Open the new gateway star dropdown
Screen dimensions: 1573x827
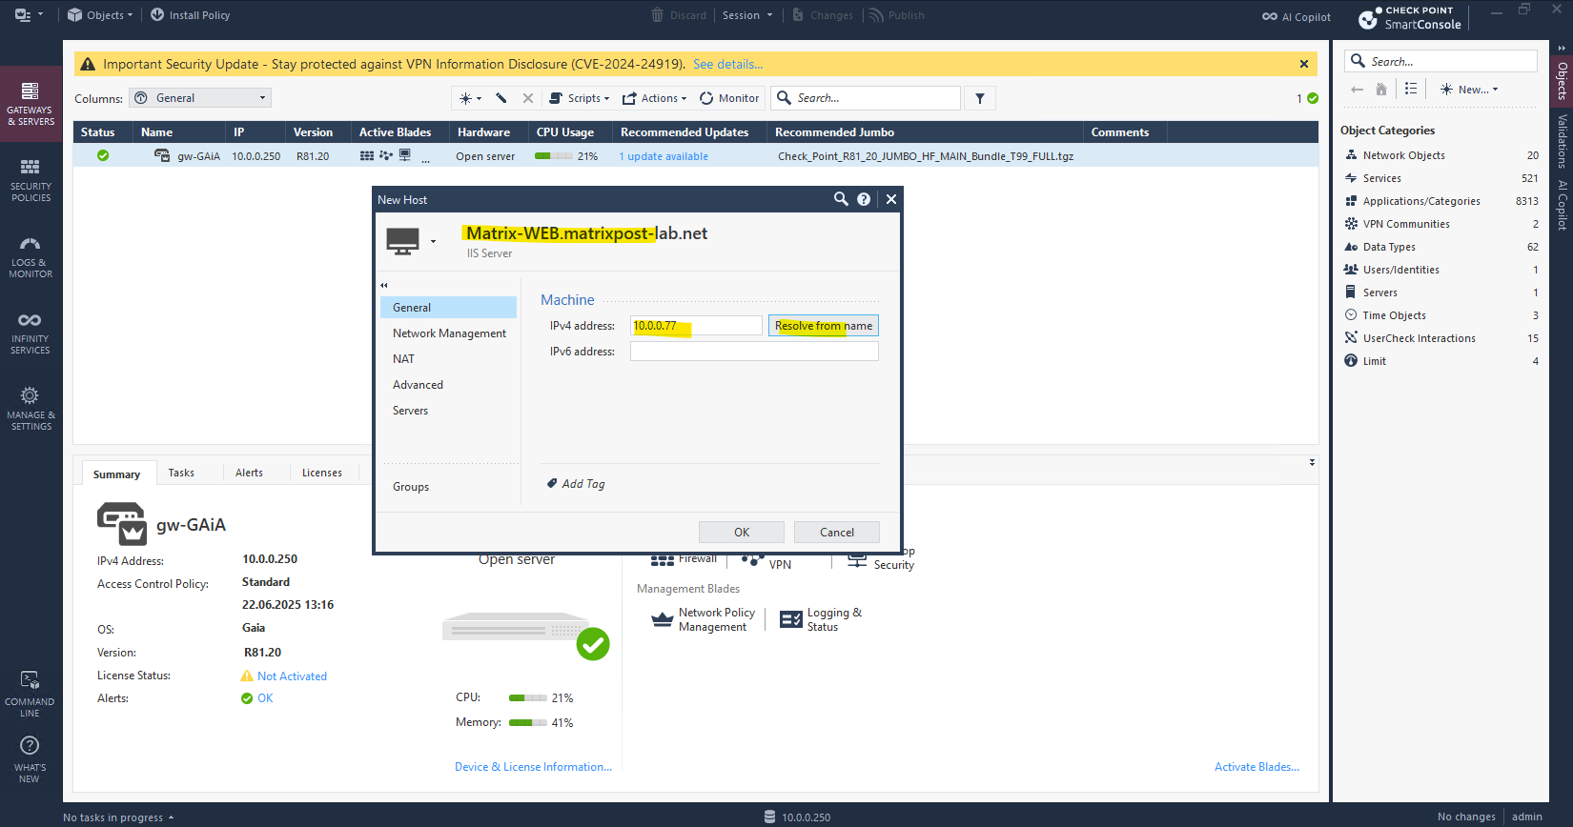470,98
